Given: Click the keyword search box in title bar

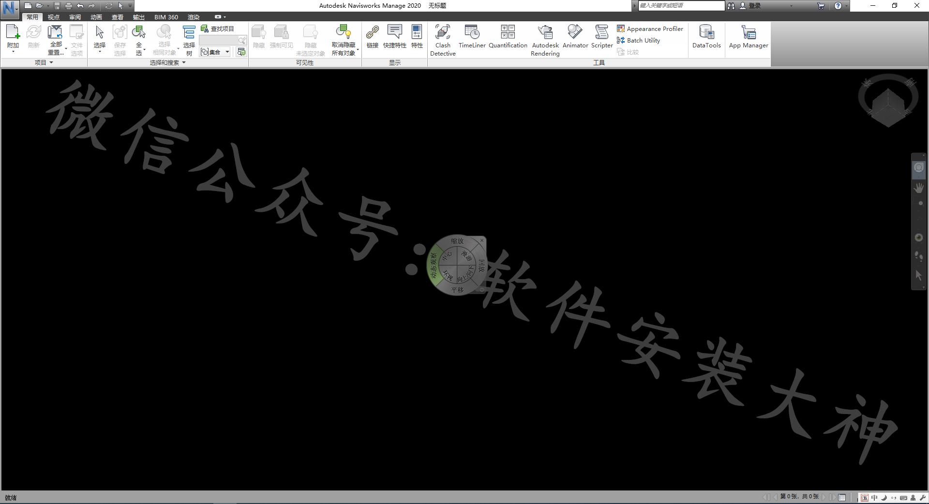Looking at the screenshot, I should tap(681, 6).
